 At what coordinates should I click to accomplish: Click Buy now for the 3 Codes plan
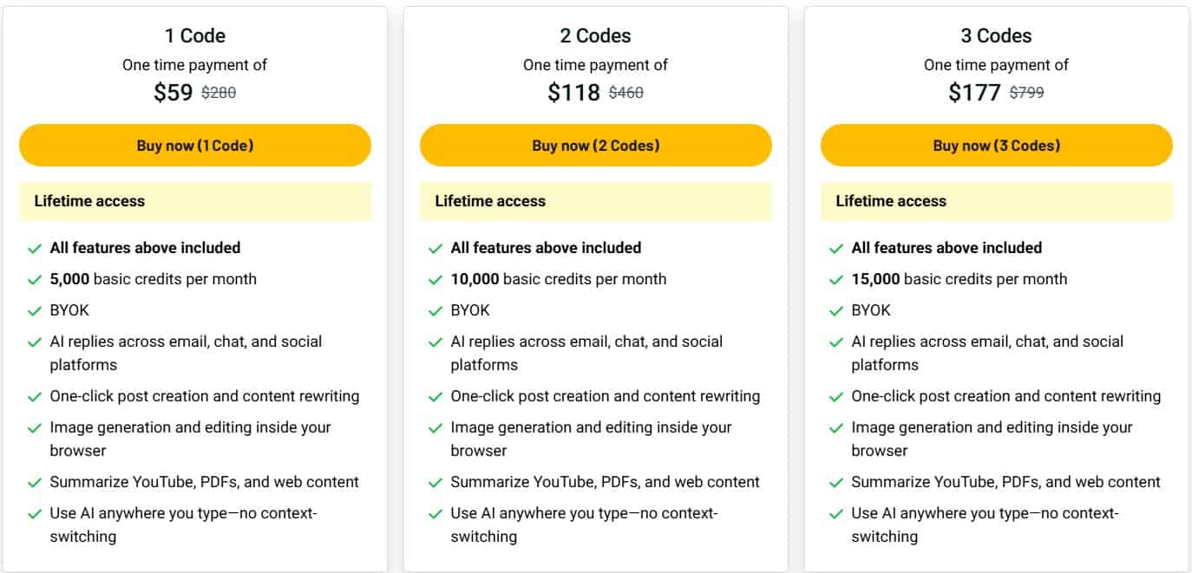[995, 145]
